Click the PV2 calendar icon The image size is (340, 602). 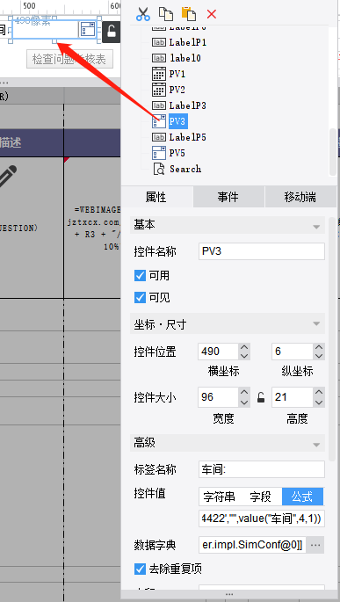[158, 89]
